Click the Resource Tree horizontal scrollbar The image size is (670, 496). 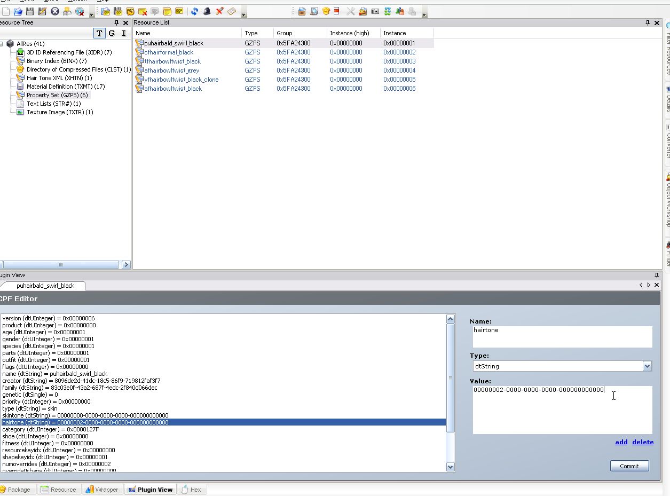coord(60,264)
